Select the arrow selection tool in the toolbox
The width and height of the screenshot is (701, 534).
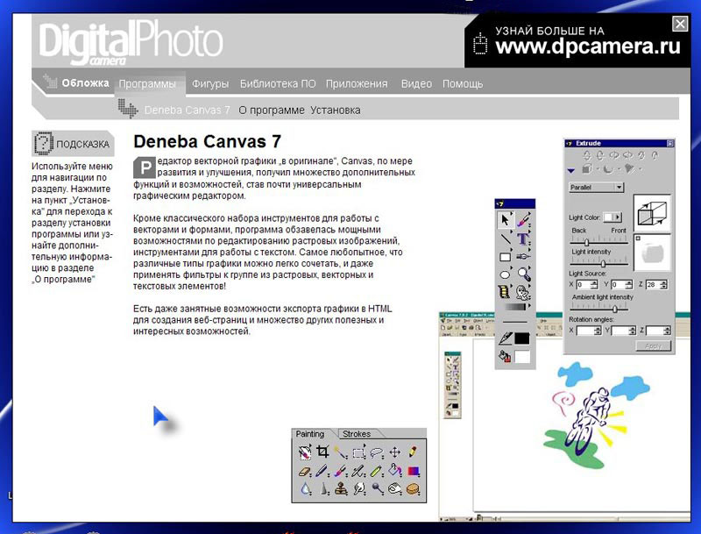point(506,220)
